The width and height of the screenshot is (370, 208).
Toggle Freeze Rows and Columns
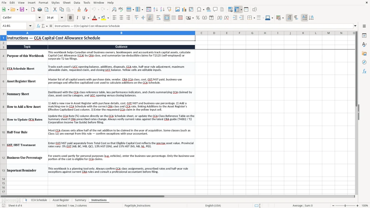[x=237, y=10]
